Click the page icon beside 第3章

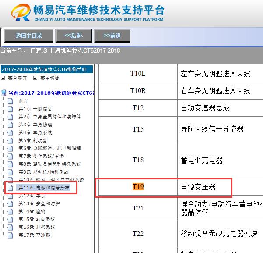tap(11, 125)
